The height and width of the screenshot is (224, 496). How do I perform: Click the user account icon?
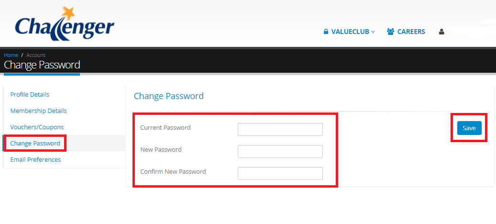pyautogui.click(x=441, y=32)
